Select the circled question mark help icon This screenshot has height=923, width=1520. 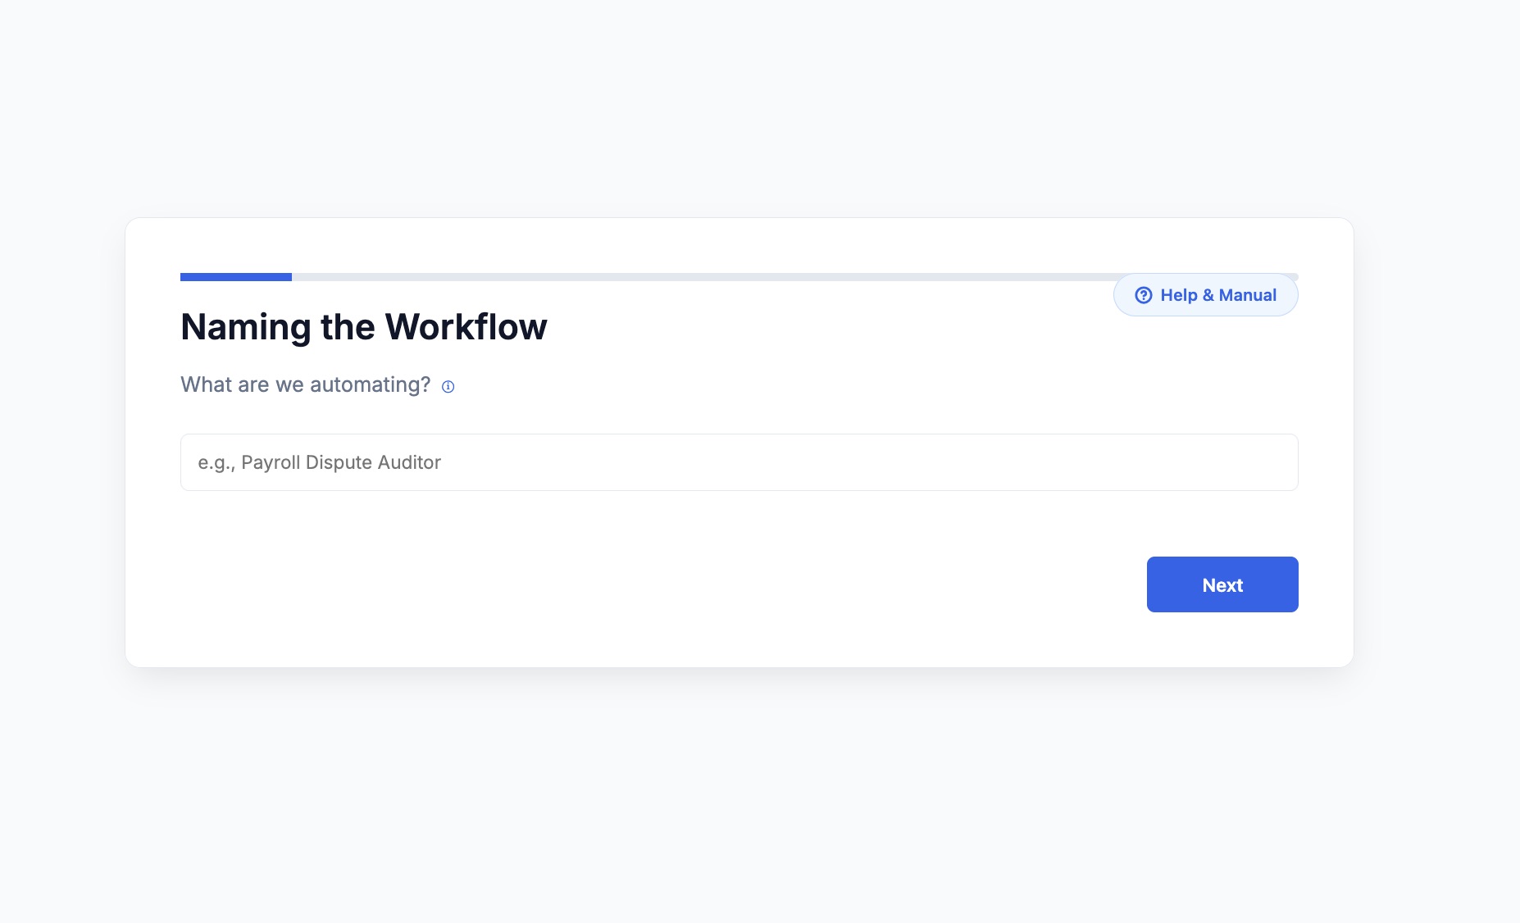click(1143, 295)
